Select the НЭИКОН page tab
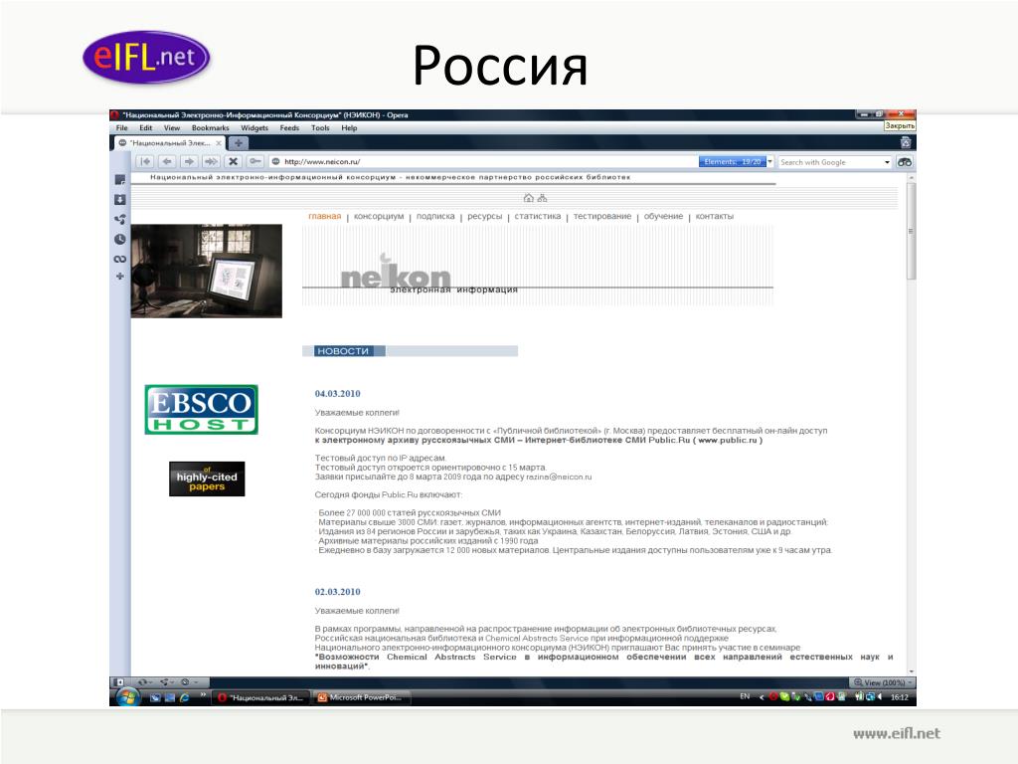Screen dimensions: 1018x764 pyautogui.click(x=169, y=143)
